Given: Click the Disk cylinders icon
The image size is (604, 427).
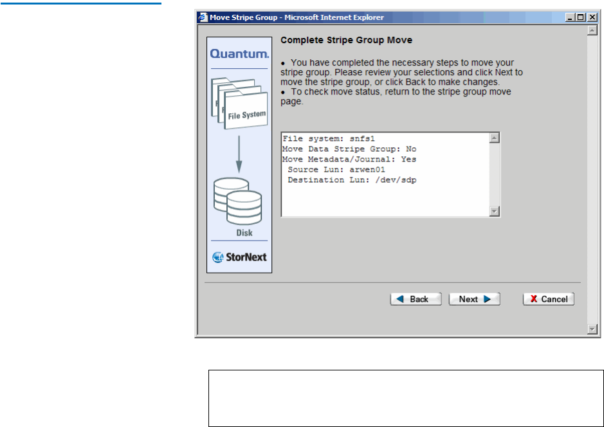Looking at the screenshot, I should pyautogui.click(x=237, y=201).
